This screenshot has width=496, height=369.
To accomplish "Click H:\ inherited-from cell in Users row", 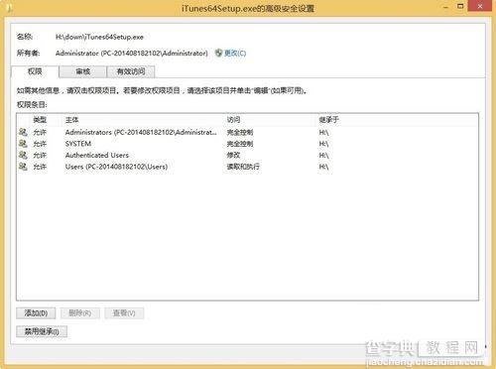I will (x=323, y=167).
